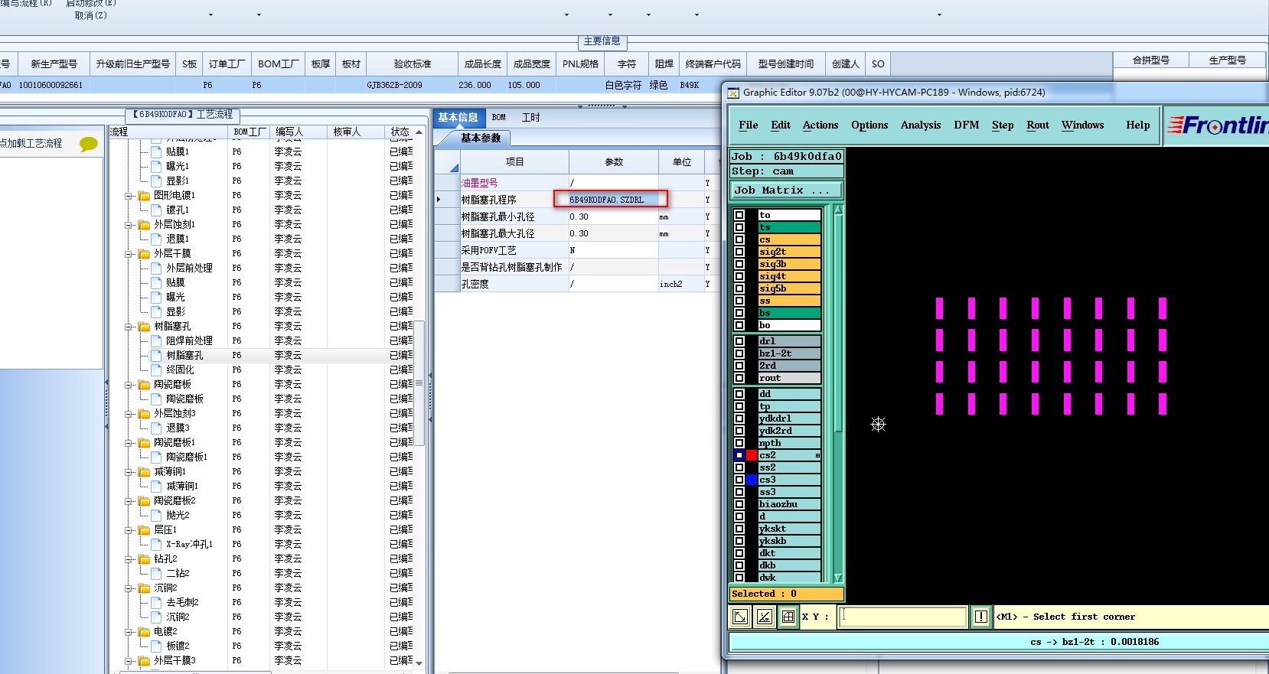Click the folder icon of 层压1
Image resolution: width=1269 pixels, height=674 pixels.
coord(144,530)
